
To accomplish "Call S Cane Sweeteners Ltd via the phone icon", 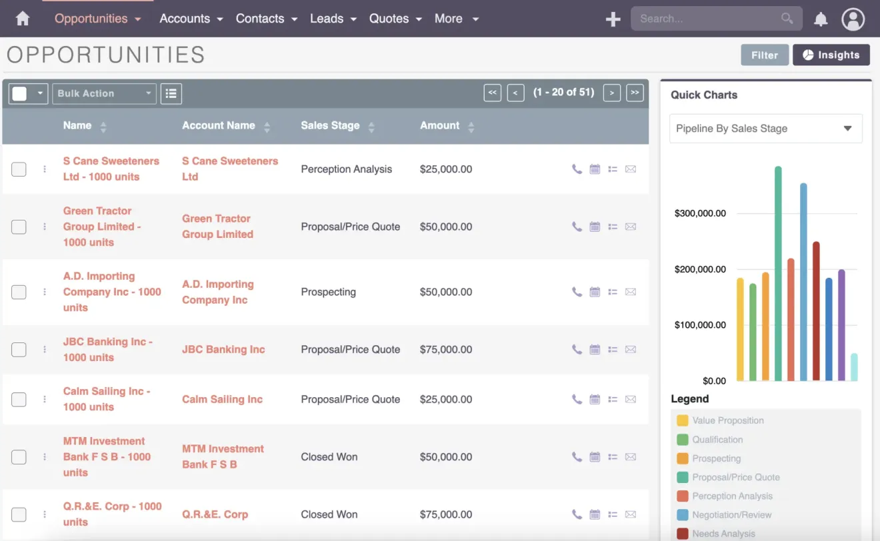I will [x=576, y=169].
